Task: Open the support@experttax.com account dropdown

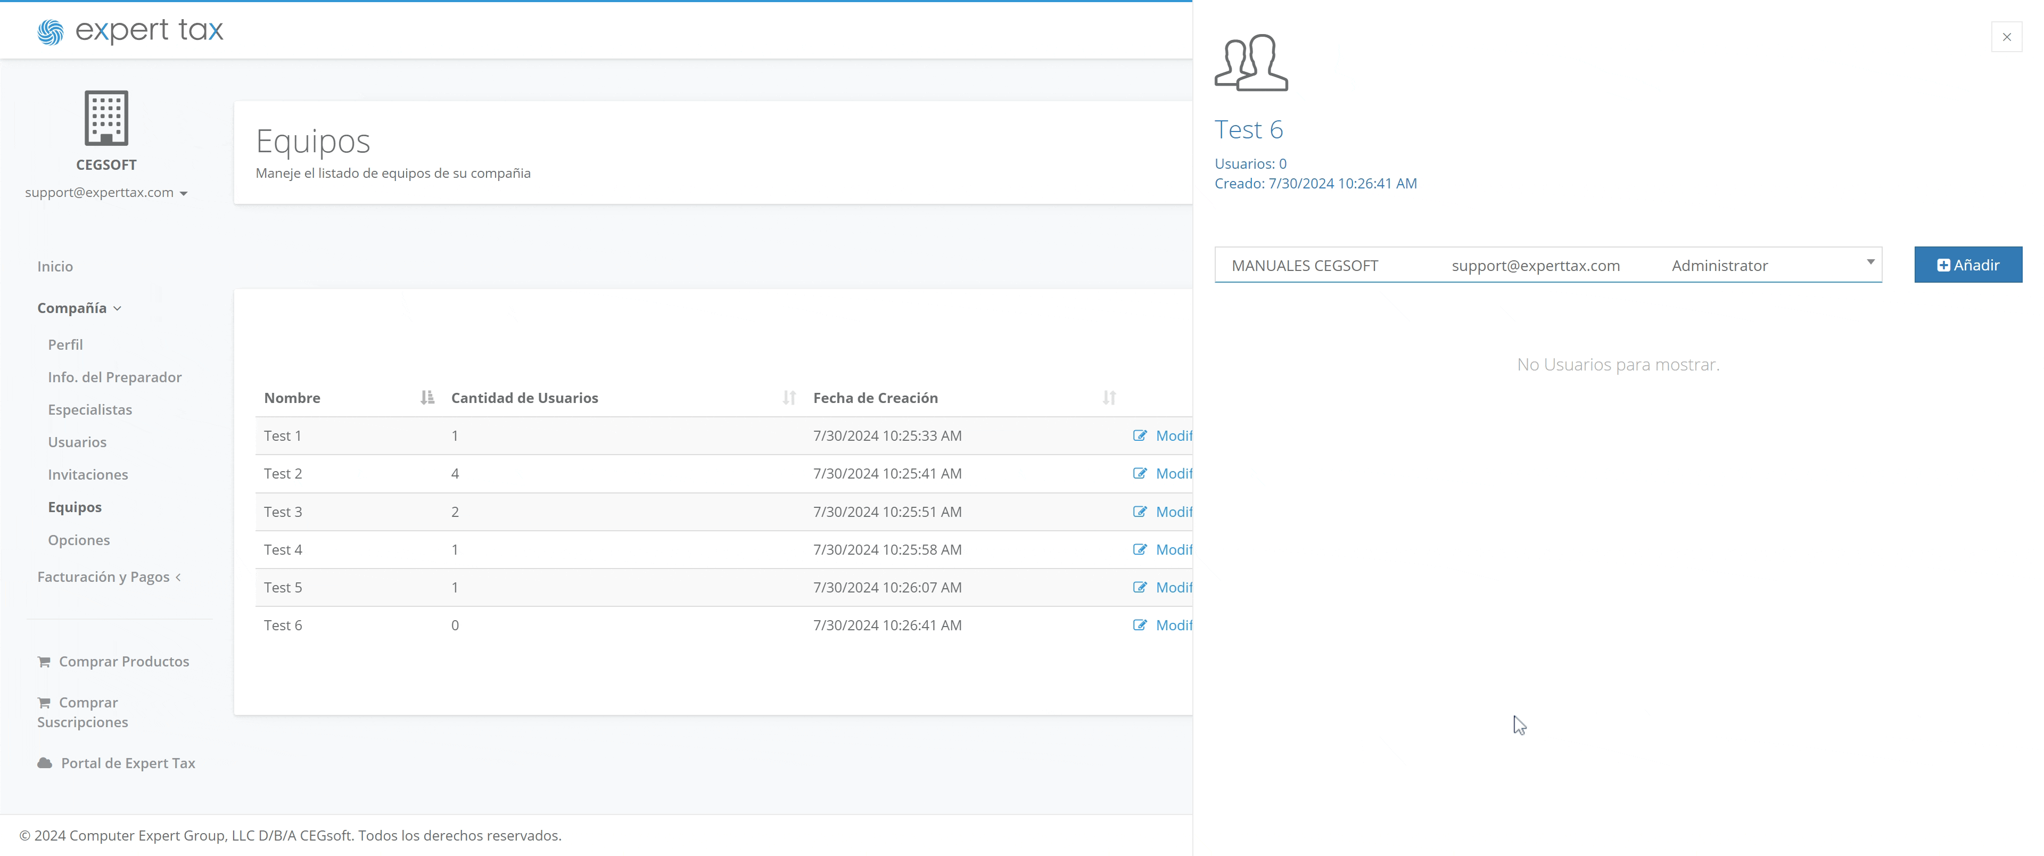Action: point(105,193)
